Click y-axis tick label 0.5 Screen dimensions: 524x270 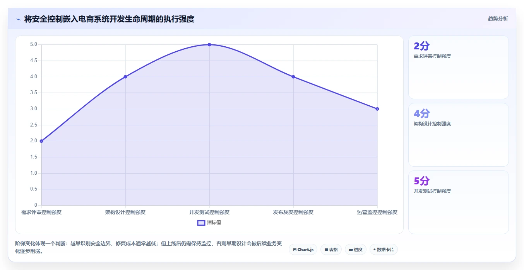34,189
